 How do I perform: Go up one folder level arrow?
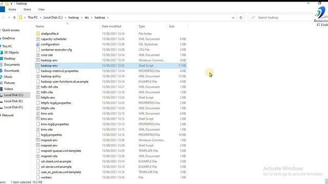pos(14,17)
